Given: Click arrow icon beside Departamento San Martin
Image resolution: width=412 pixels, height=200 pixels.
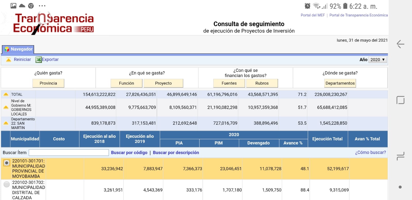Looking at the screenshot, I should click(x=6, y=123).
